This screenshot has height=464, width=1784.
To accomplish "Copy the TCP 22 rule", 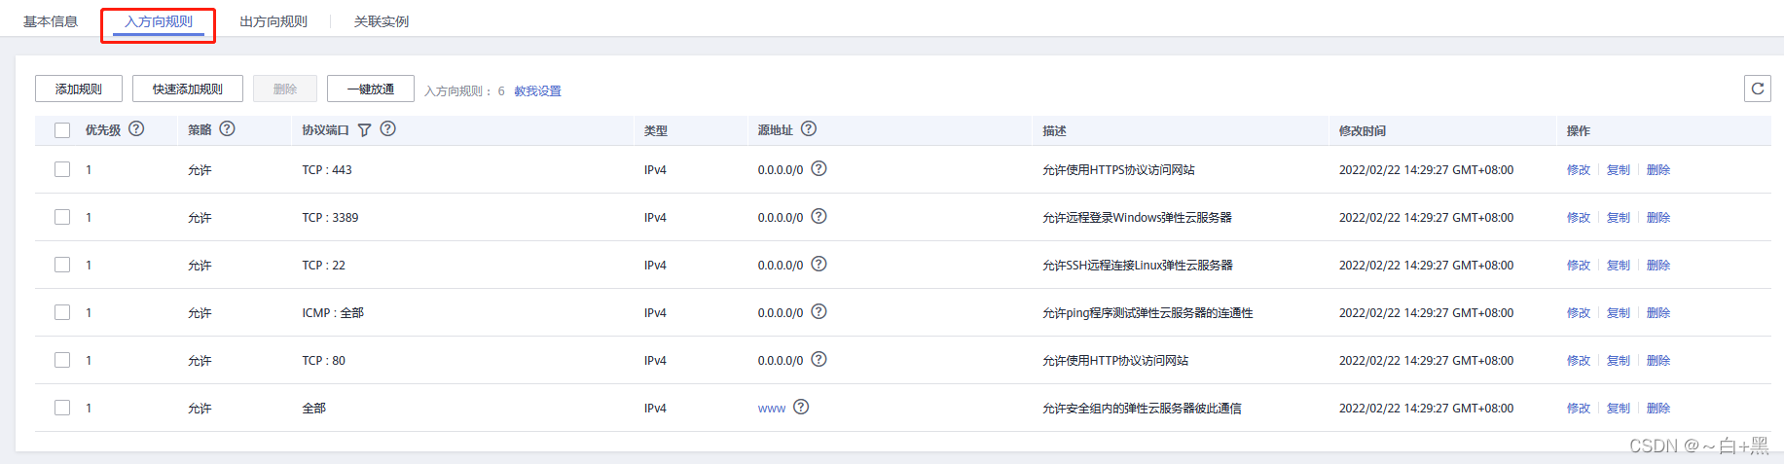I will pos(1619,265).
